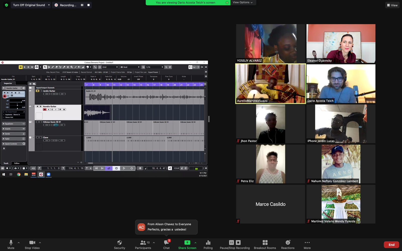Screen dimensions: 402x251
Task: Click the Cubase transport Play button
Action: (124, 168)
